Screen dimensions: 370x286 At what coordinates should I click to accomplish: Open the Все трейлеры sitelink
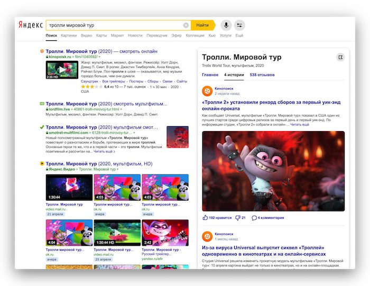(114, 81)
